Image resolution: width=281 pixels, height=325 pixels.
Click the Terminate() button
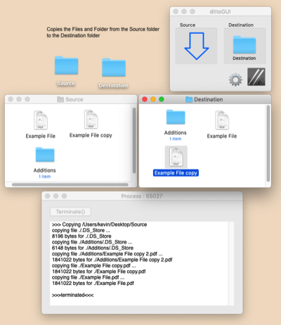pyautogui.click(x=70, y=212)
